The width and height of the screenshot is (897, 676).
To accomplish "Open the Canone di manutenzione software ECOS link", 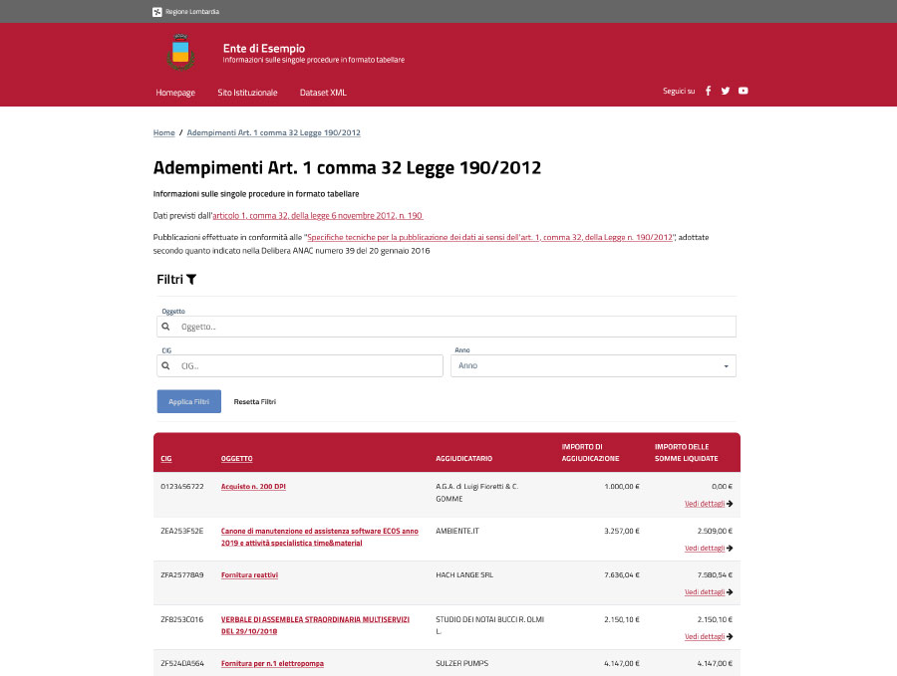I will tap(320, 538).
